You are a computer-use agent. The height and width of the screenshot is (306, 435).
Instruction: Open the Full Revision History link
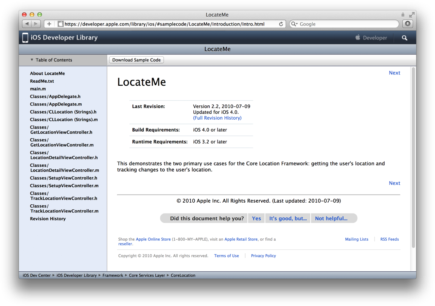pyautogui.click(x=217, y=118)
